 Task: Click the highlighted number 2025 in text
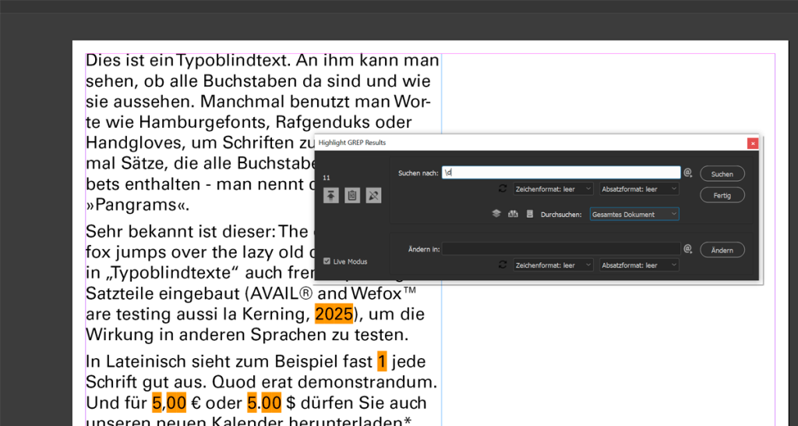click(x=334, y=314)
